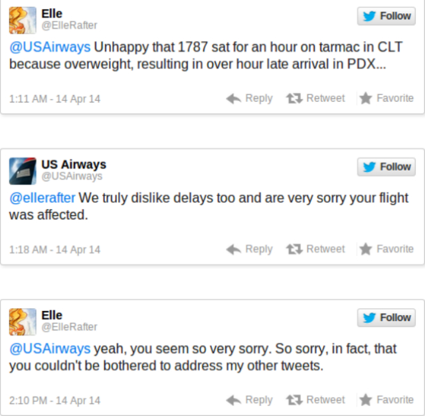This screenshot has width=425, height=416.
Task: Retweet Elle's 2:10 PM tweet
Action: pyautogui.click(x=316, y=400)
